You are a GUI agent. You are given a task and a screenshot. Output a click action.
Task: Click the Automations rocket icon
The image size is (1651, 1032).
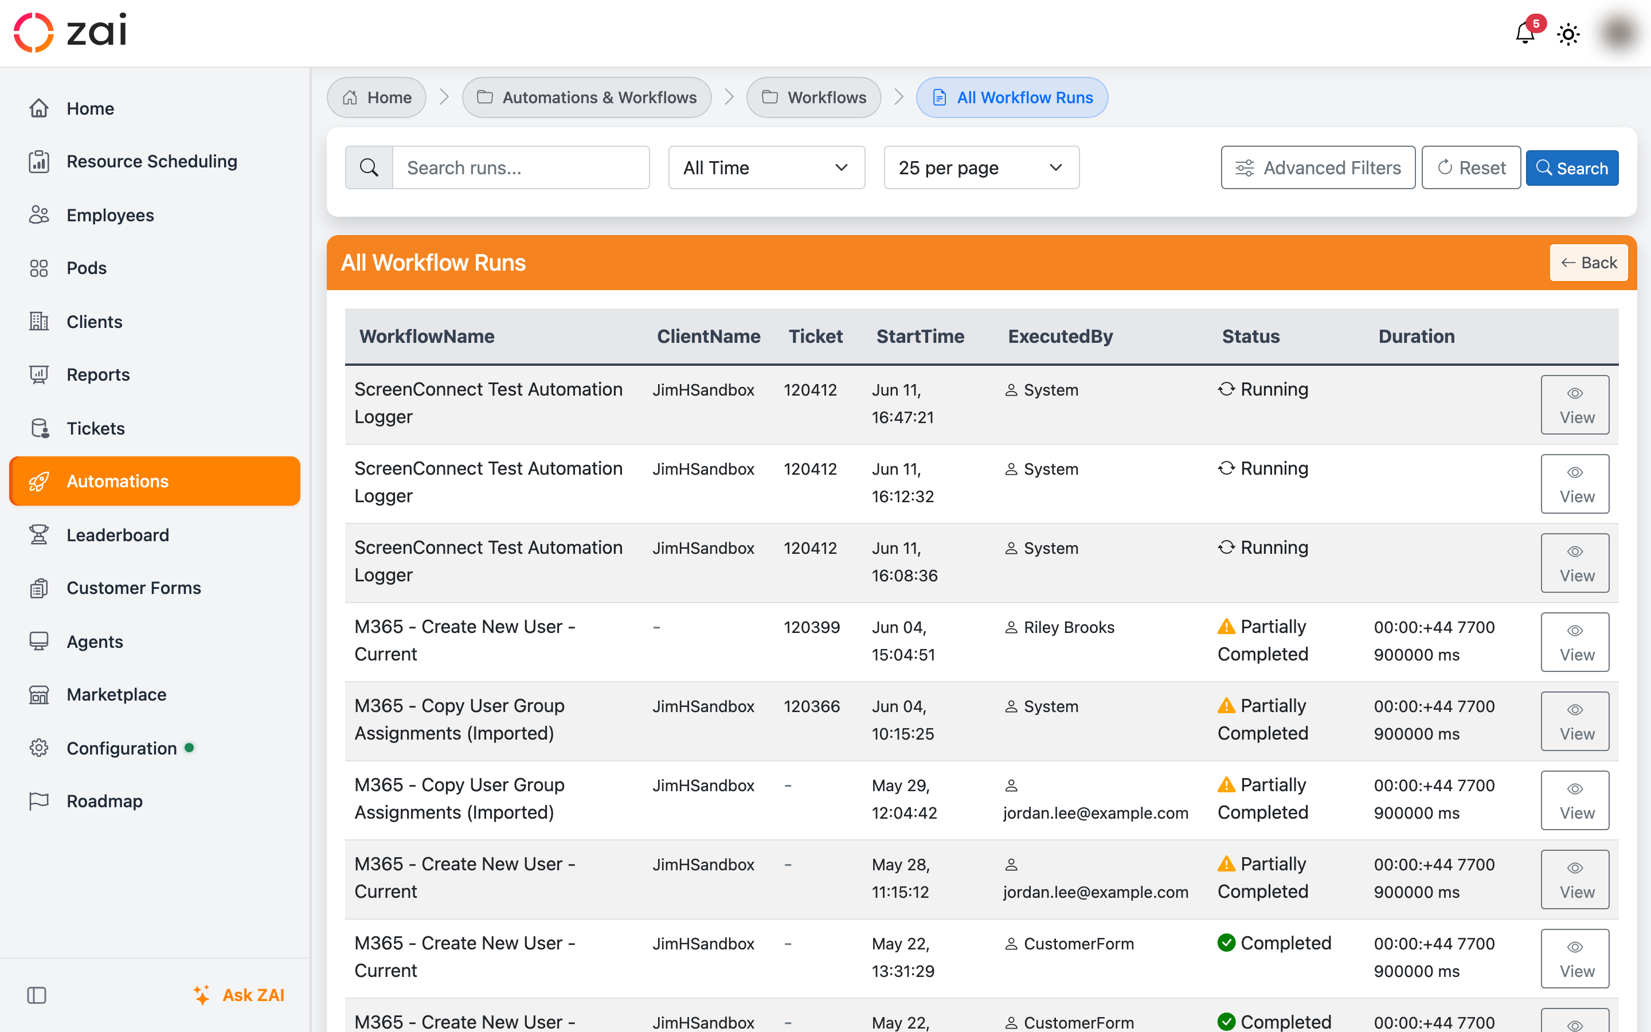(x=39, y=481)
